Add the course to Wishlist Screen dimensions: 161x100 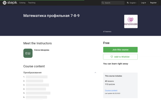[x=120, y=57]
